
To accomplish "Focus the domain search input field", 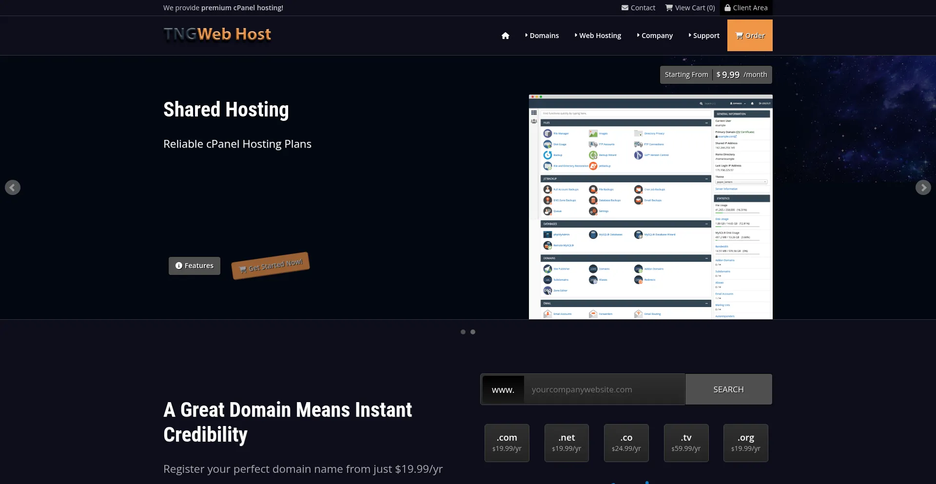I will [x=604, y=389].
